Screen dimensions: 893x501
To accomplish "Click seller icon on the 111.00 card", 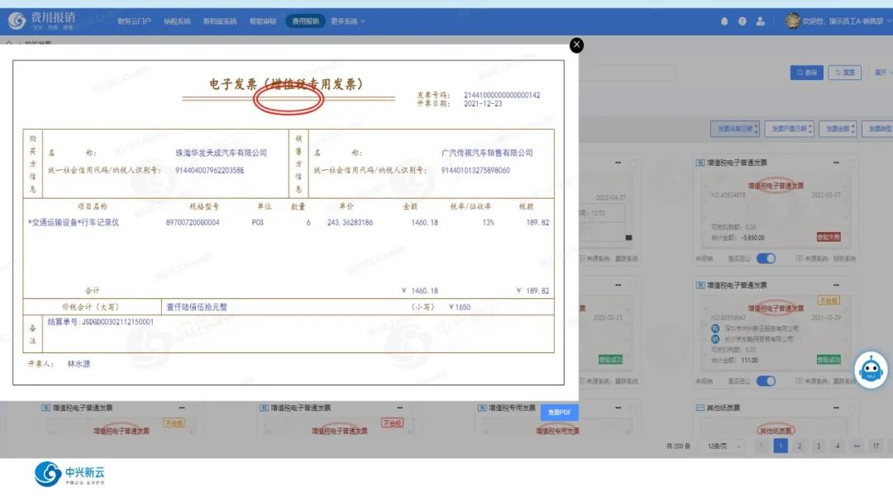I will pyautogui.click(x=715, y=339).
